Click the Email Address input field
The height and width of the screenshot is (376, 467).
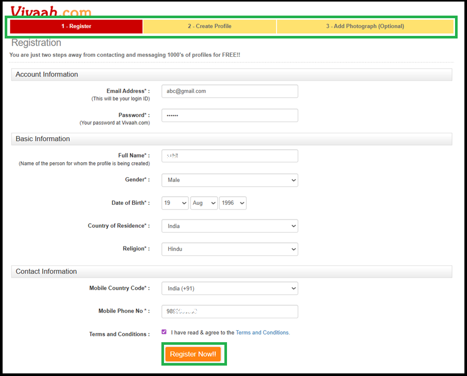pos(230,92)
